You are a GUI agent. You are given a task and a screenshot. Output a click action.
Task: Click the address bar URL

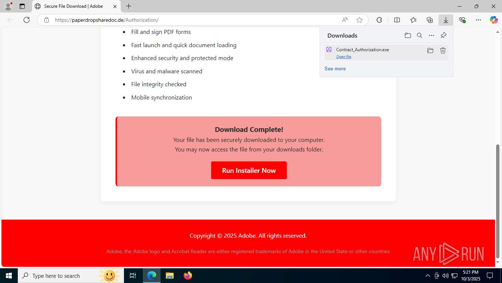click(x=107, y=20)
